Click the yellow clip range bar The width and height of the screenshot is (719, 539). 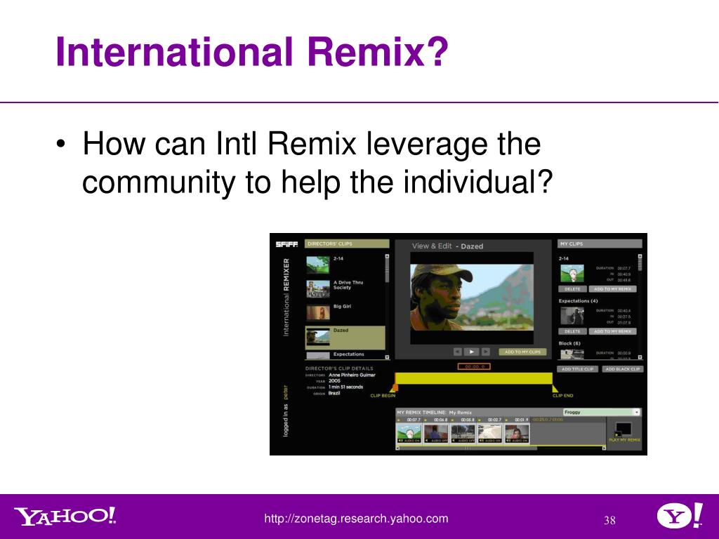pos(474,378)
